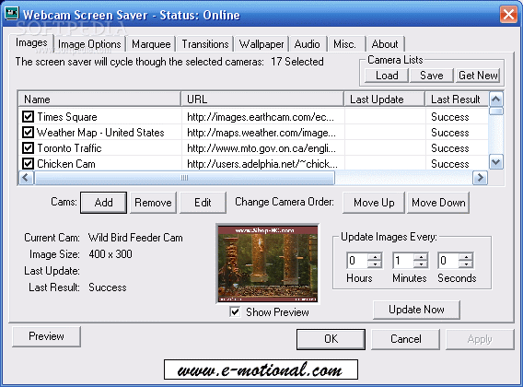Click the camera list scroll down arrow
The image size is (523, 387).
click(496, 162)
